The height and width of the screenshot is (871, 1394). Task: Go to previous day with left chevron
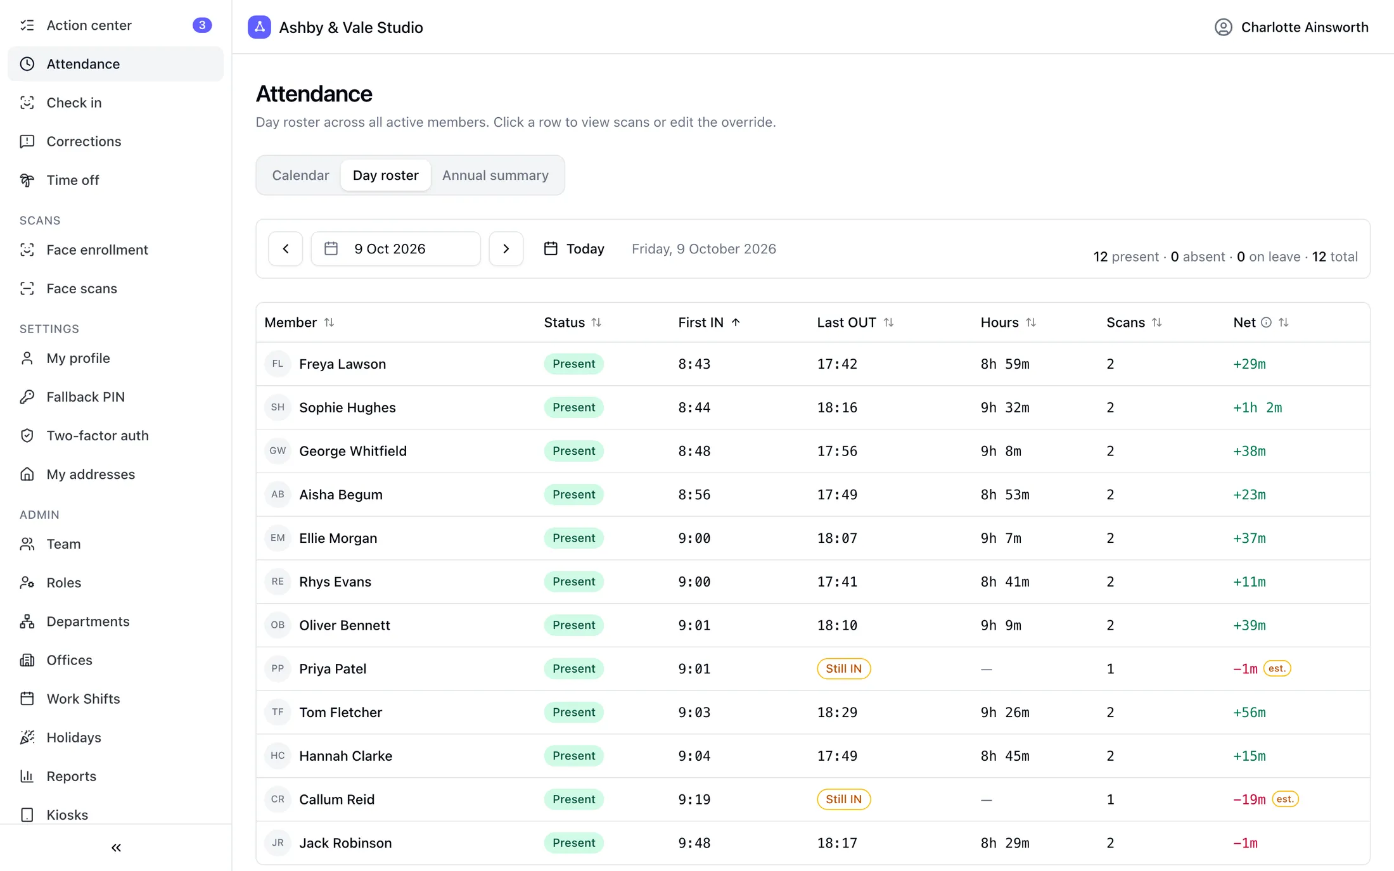point(286,248)
